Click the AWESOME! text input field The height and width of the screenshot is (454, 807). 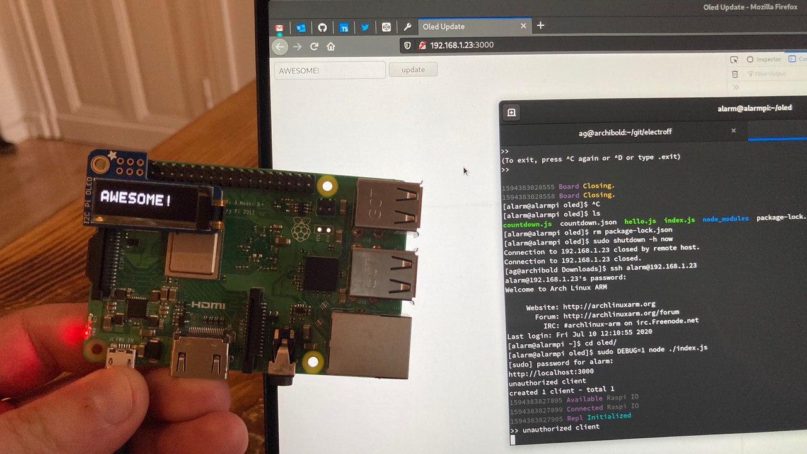point(329,69)
